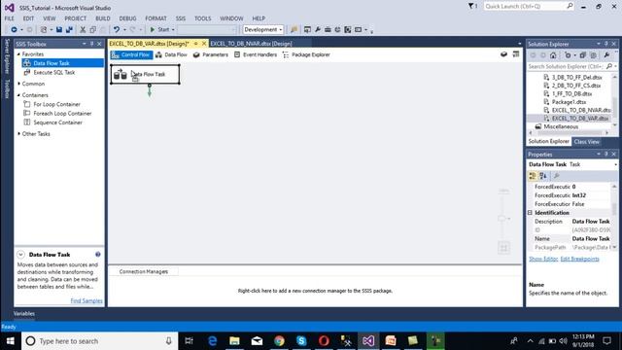
Task: Click the Search Solution Explorer field
Action: pos(567,66)
